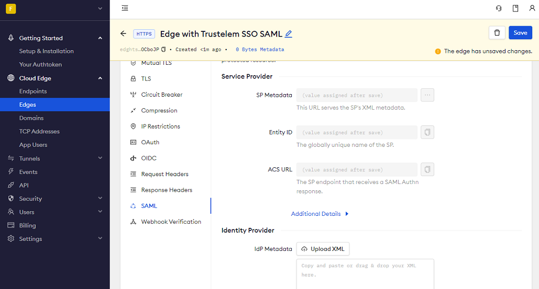Expand the Users section
The height and width of the screenshot is (289, 539).
click(x=100, y=212)
